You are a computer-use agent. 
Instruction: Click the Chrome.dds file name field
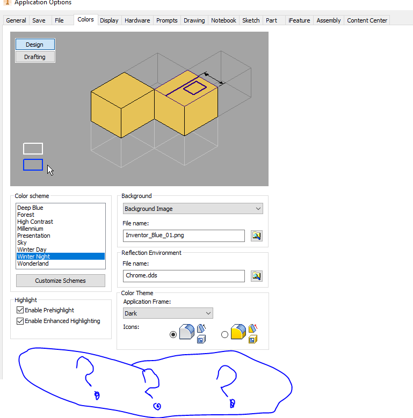click(184, 276)
